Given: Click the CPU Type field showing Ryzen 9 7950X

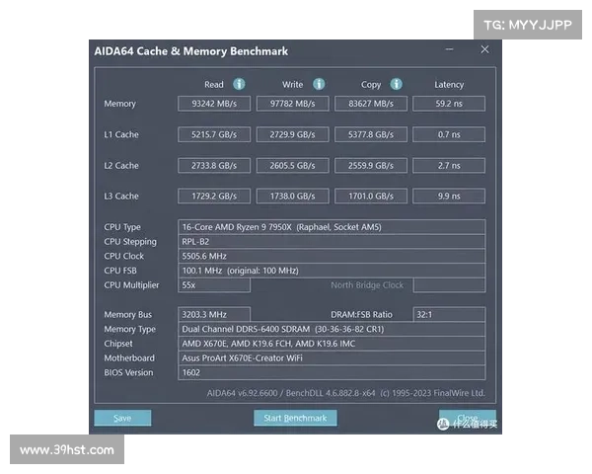Looking at the screenshot, I should (x=331, y=227).
